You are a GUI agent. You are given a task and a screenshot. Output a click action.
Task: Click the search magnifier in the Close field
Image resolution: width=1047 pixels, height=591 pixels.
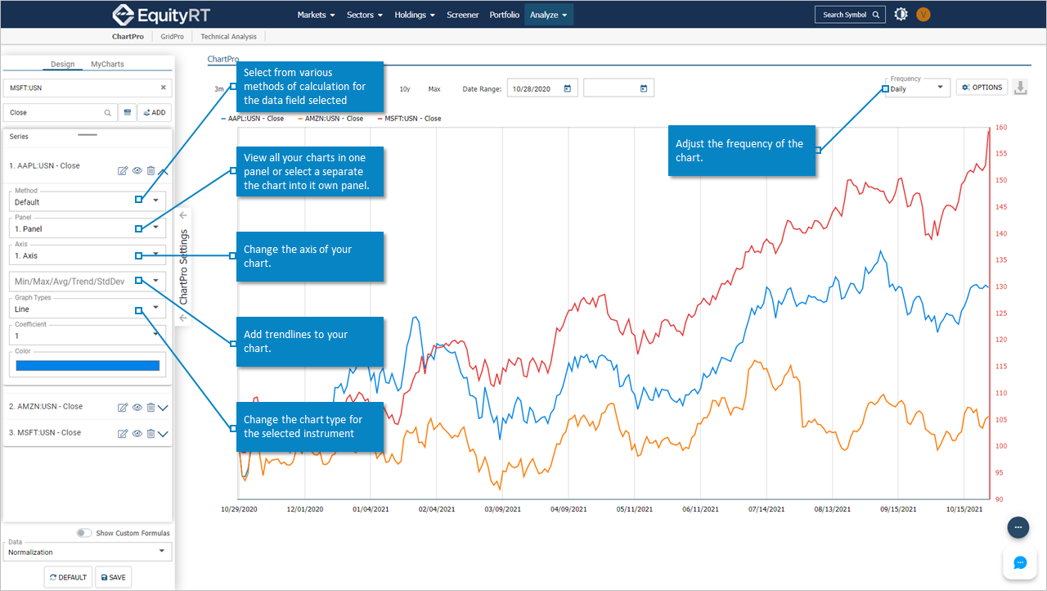tap(107, 113)
